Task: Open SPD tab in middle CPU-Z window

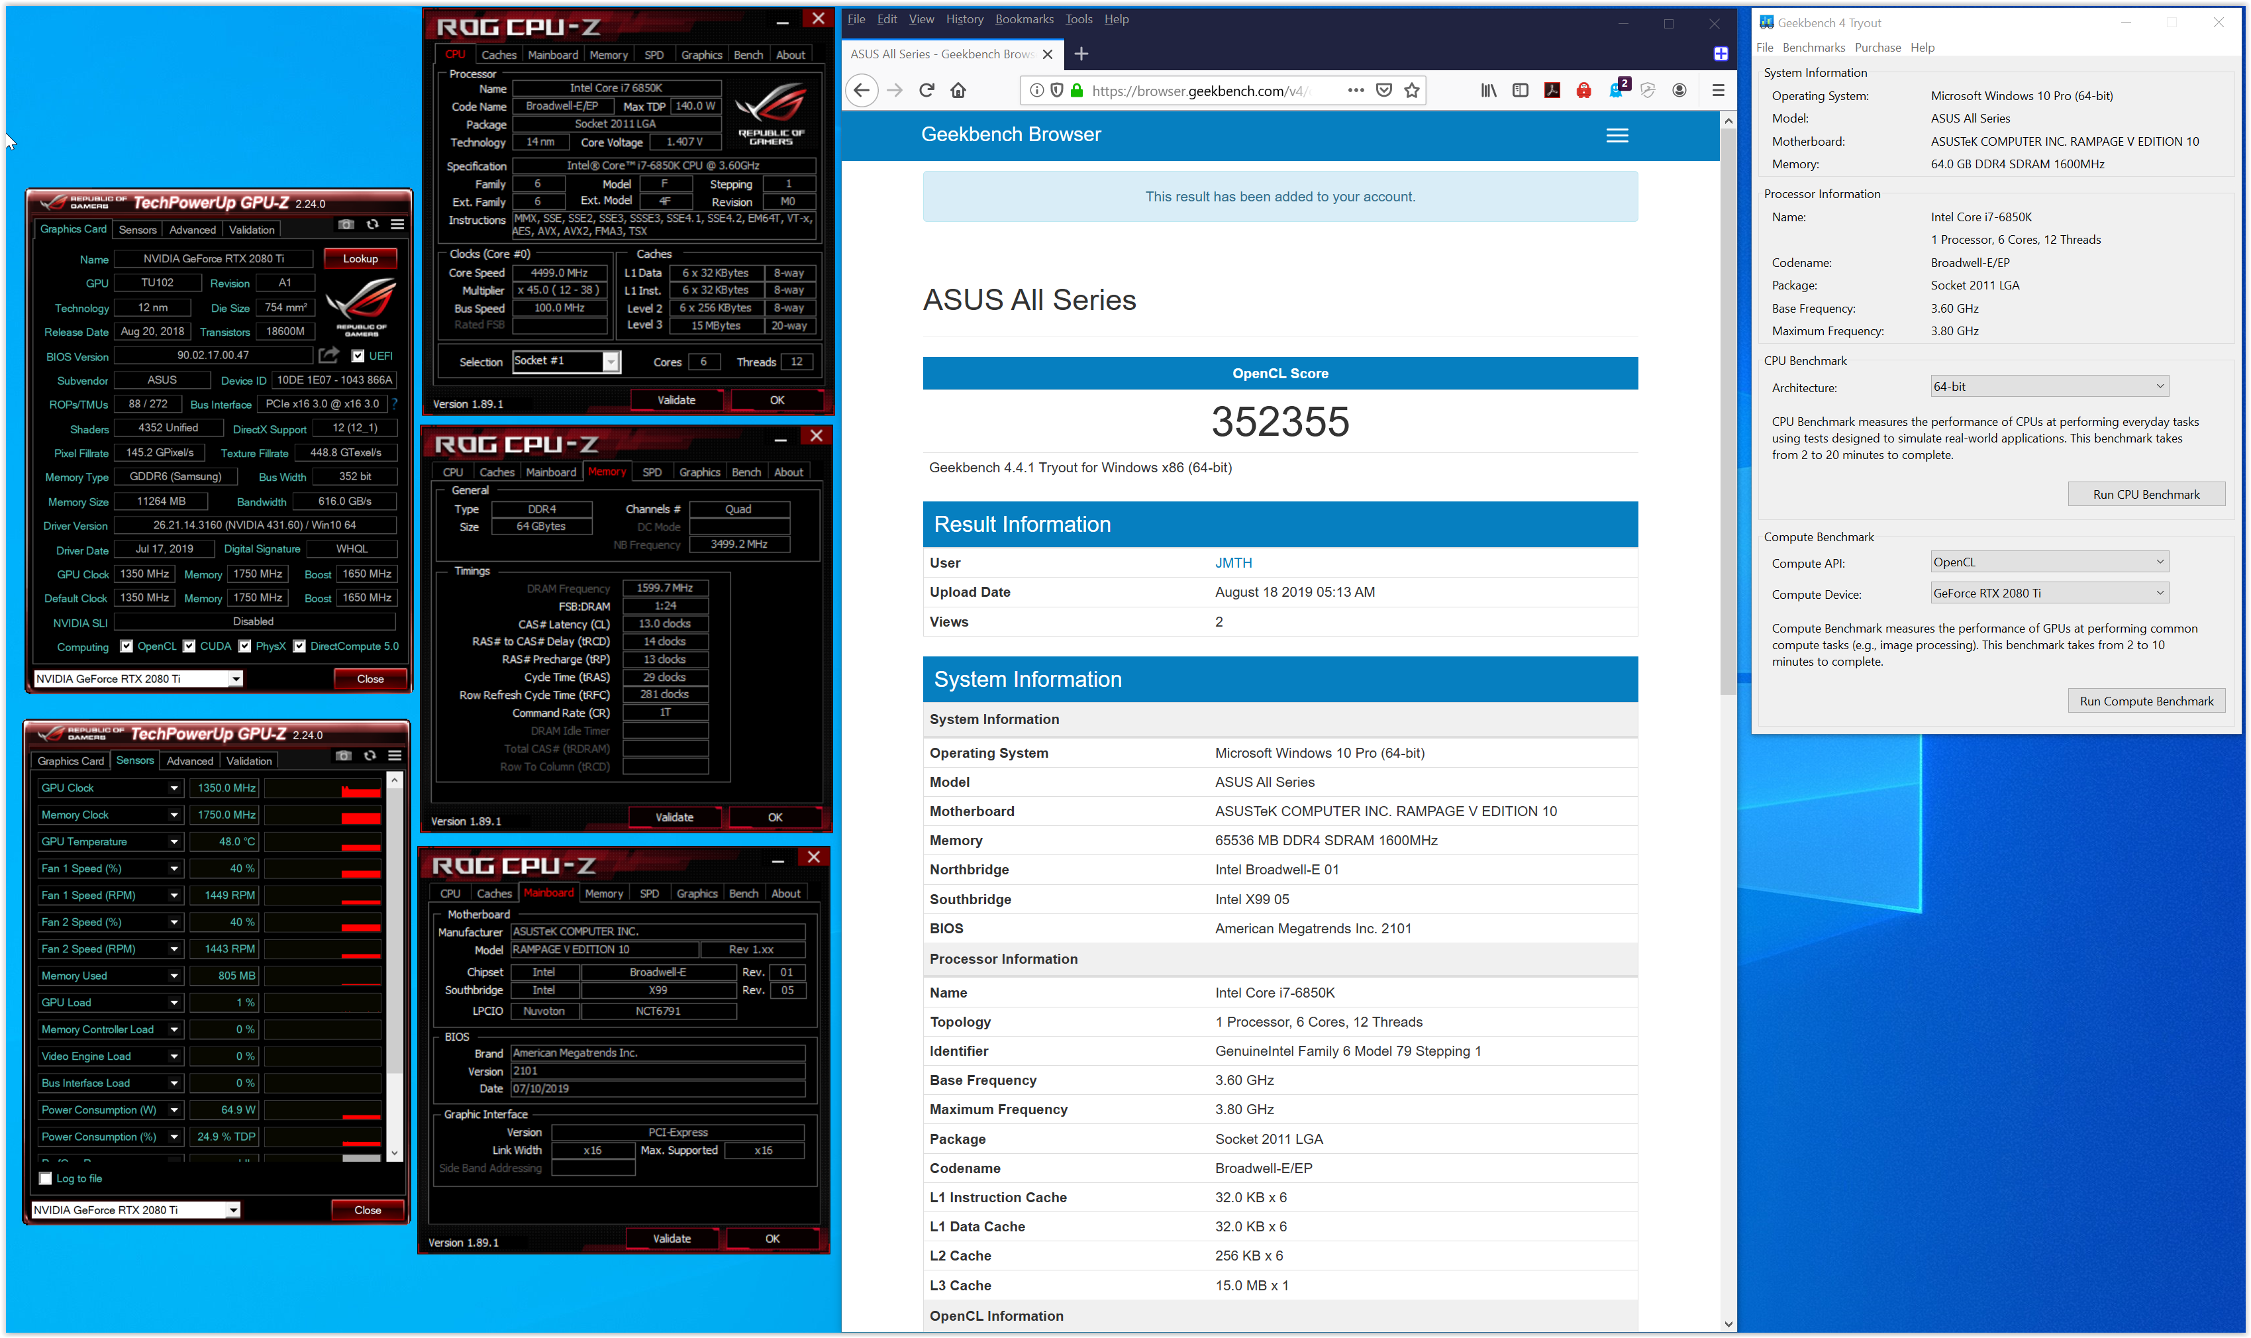Action: (652, 472)
